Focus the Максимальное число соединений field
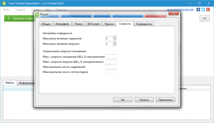214x123 pixels. (x=111, y=67)
